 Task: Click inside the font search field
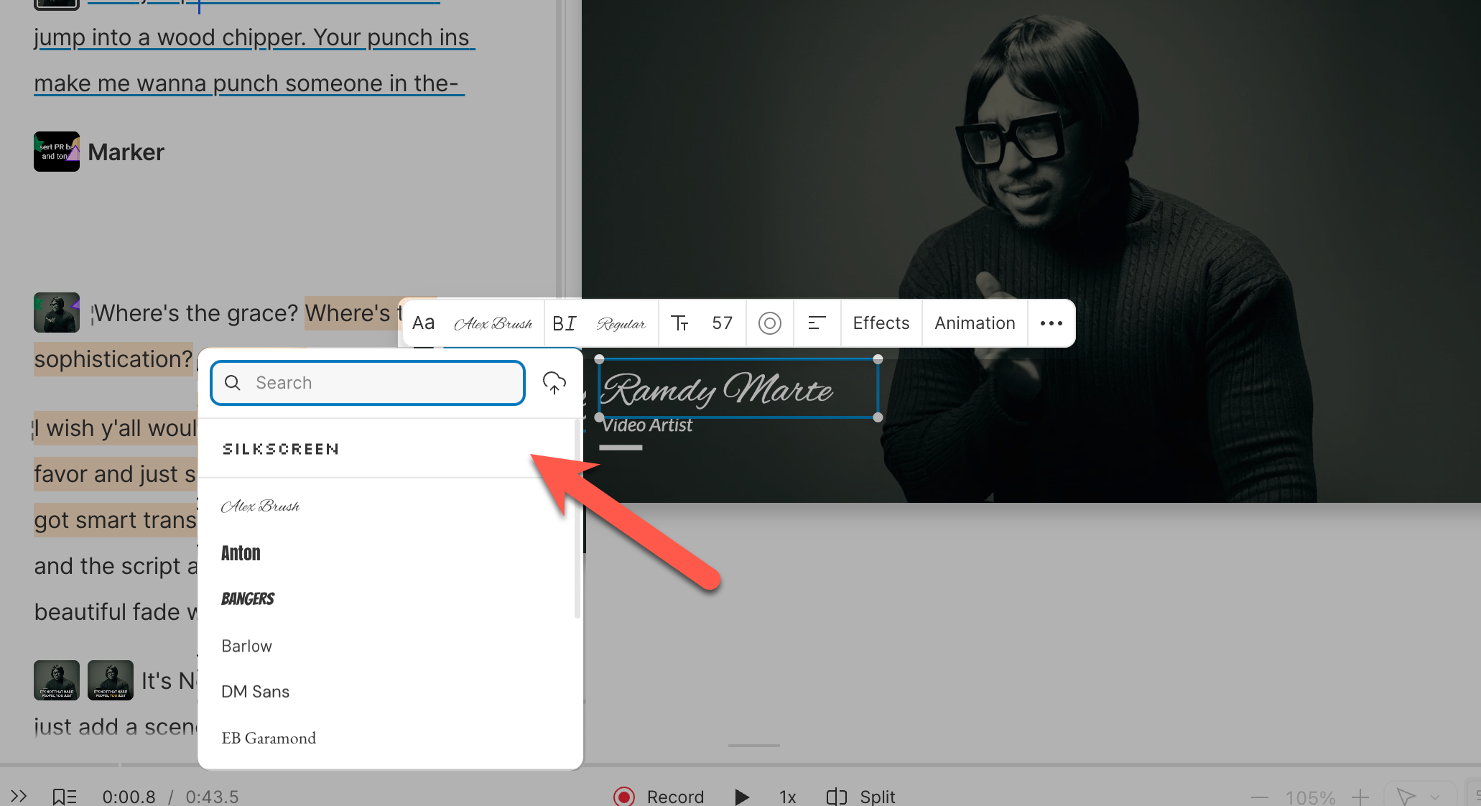point(367,383)
